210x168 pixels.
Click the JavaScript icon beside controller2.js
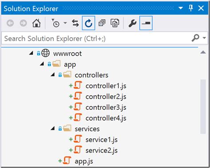pos(78,96)
